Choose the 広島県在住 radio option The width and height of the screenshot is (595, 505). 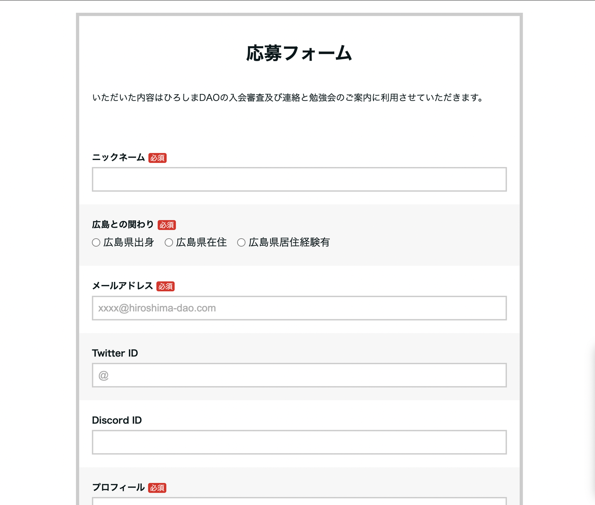coord(169,243)
